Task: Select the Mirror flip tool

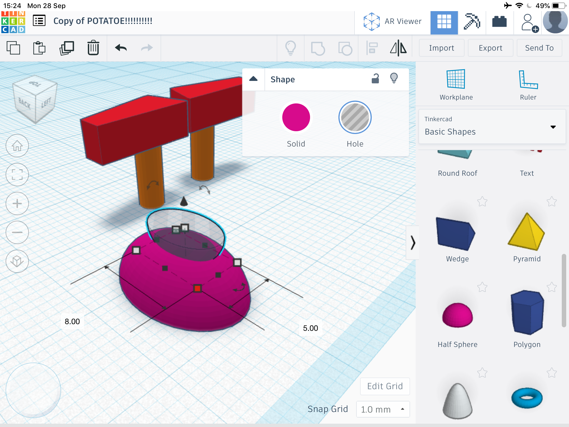Action: pos(398,48)
